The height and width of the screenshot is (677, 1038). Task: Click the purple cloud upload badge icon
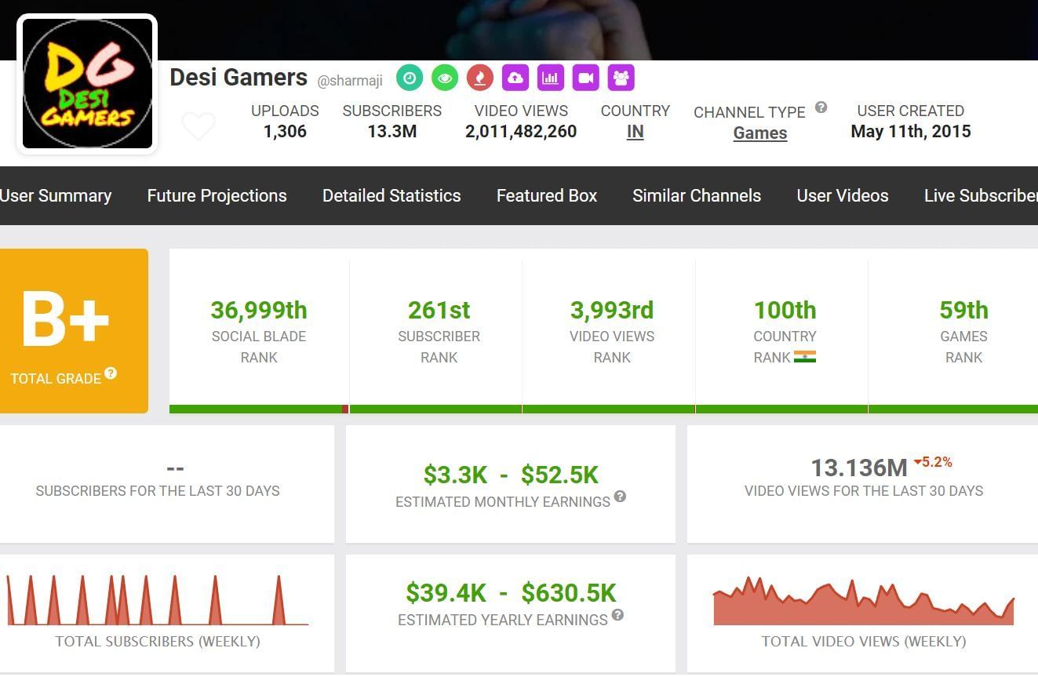(515, 78)
